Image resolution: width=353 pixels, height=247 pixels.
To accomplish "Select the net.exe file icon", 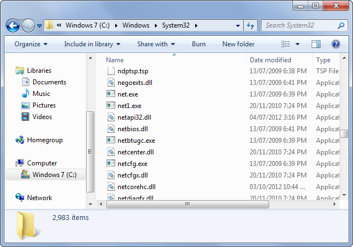I will click(x=111, y=94).
